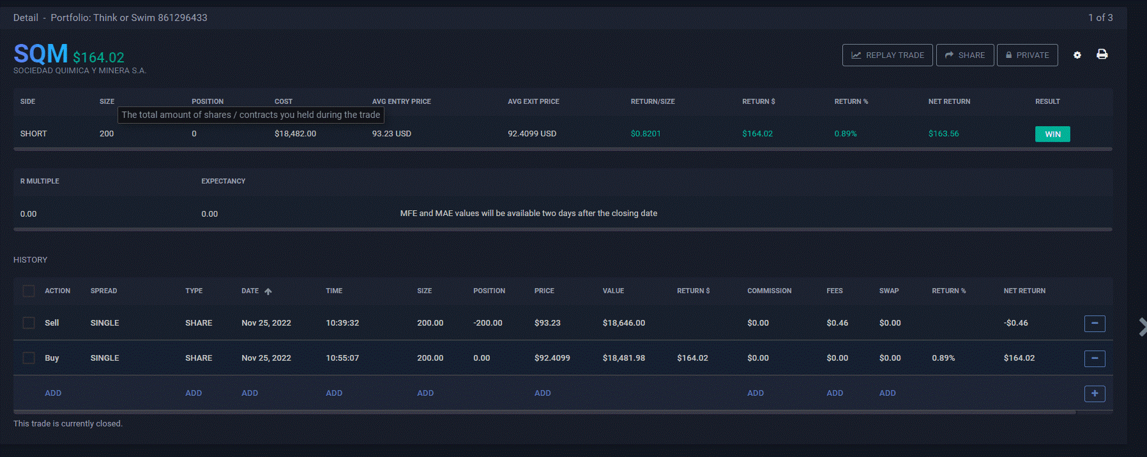Check the Sell row checkbox

coord(29,323)
